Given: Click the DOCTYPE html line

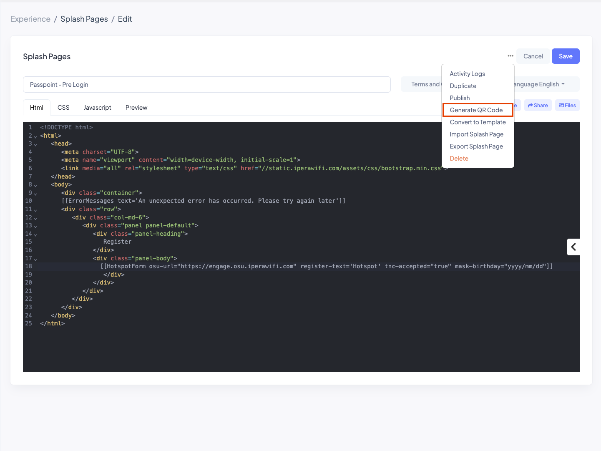Looking at the screenshot, I should pos(66,127).
